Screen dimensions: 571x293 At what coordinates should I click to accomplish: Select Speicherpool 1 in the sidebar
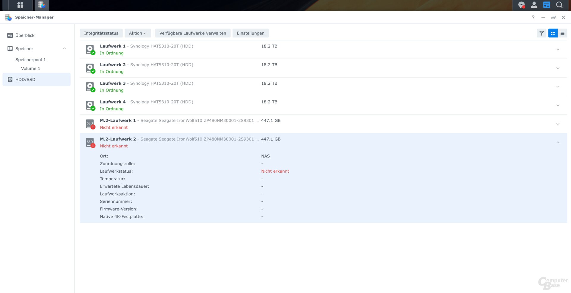[31, 60]
